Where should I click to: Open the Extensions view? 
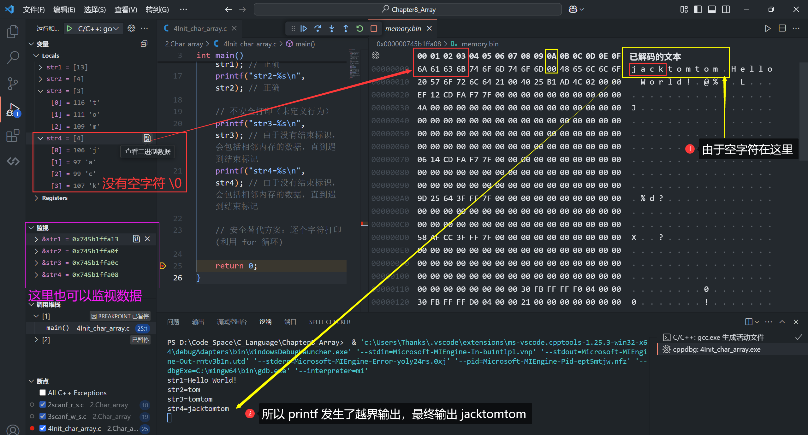pyautogui.click(x=13, y=136)
